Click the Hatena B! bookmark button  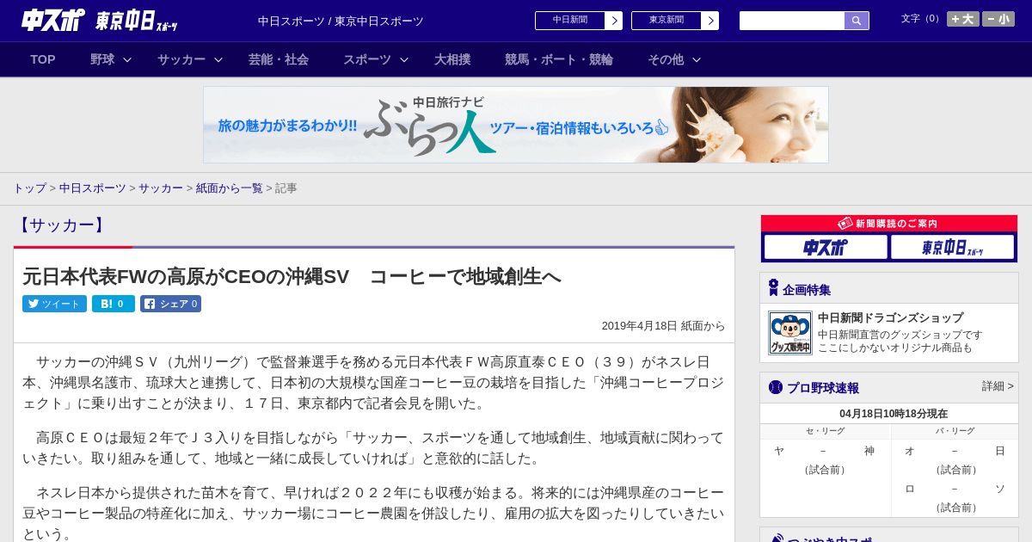pos(114,304)
